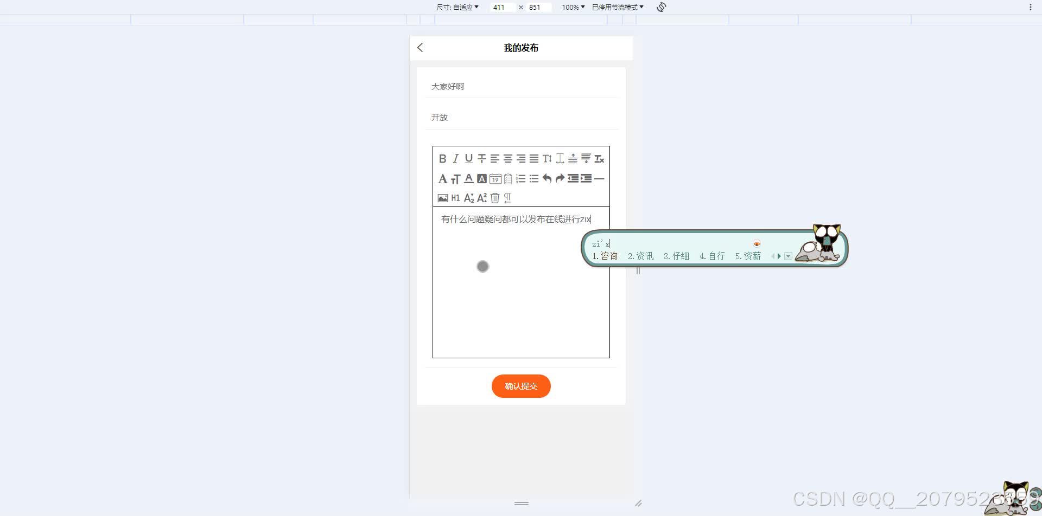This screenshot has height=516, width=1042.
Task: Apply underline formatting
Action: [x=468, y=159]
